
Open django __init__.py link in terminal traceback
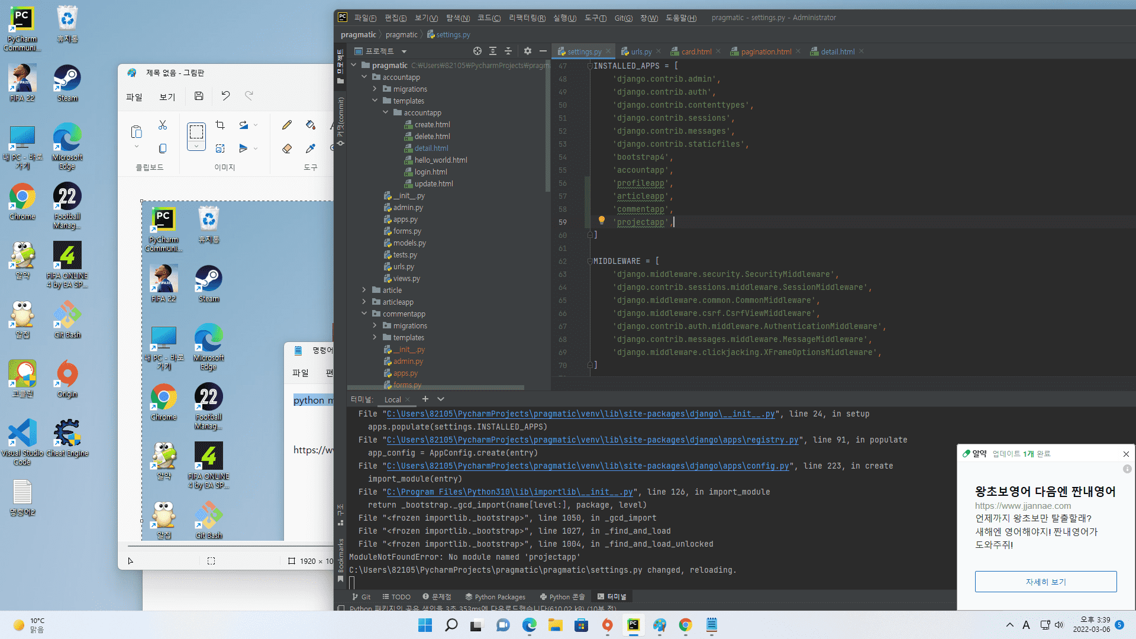[580, 414]
